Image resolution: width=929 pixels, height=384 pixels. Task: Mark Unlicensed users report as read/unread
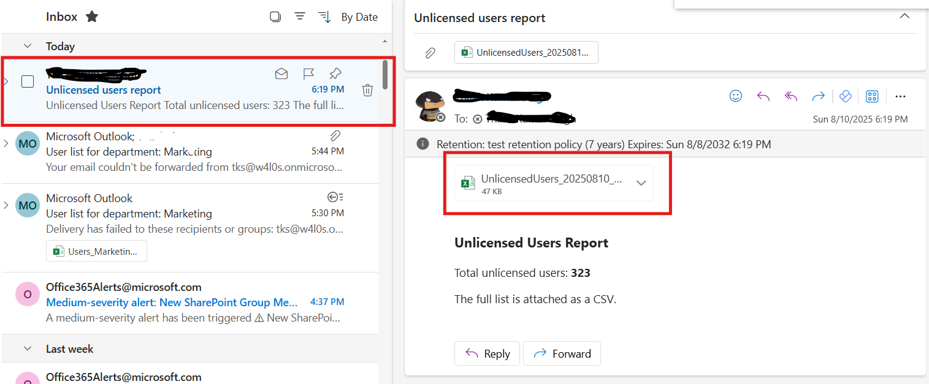tap(281, 74)
